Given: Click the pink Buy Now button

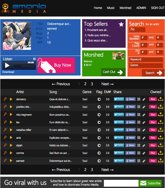Looking at the screenshot, I should [x=56, y=65].
